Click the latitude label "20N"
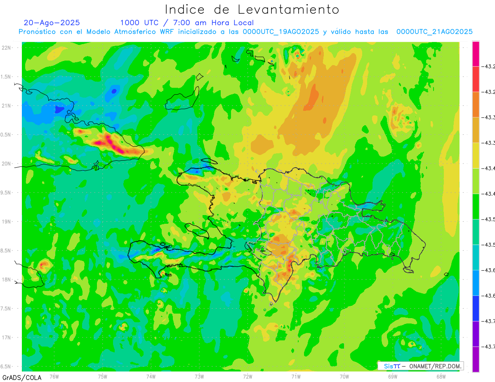The image size is (495, 382). coord(6,164)
